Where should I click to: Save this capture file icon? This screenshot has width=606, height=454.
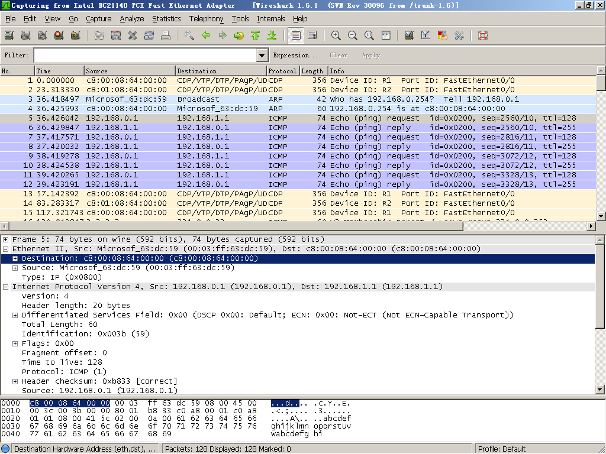(x=116, y=35)
